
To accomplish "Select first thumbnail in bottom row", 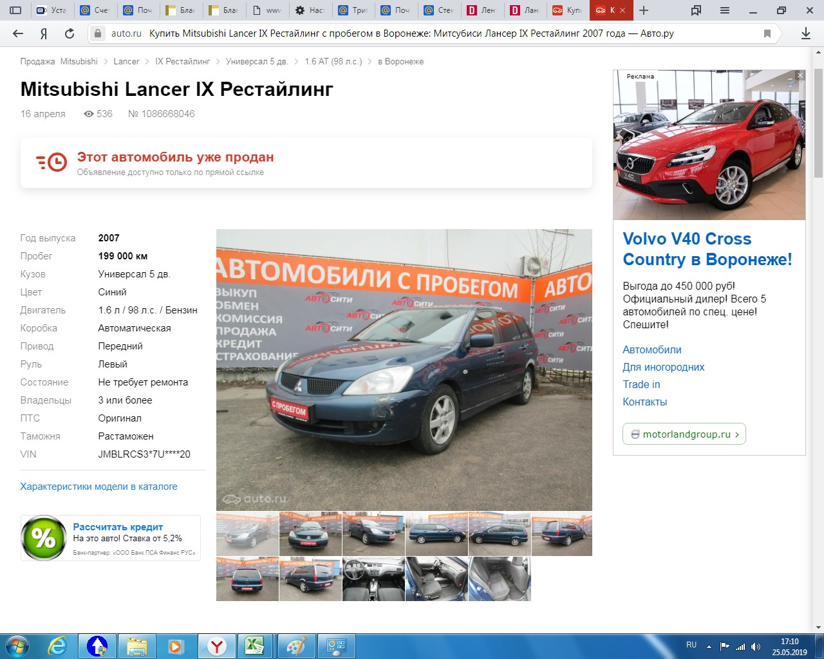I will [248, 579].
